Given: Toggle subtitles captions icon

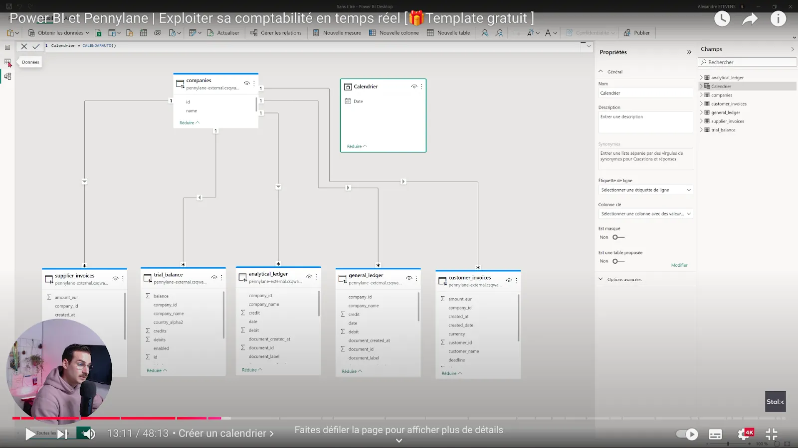Looking at the screenshot, I should tap(715, 434).
